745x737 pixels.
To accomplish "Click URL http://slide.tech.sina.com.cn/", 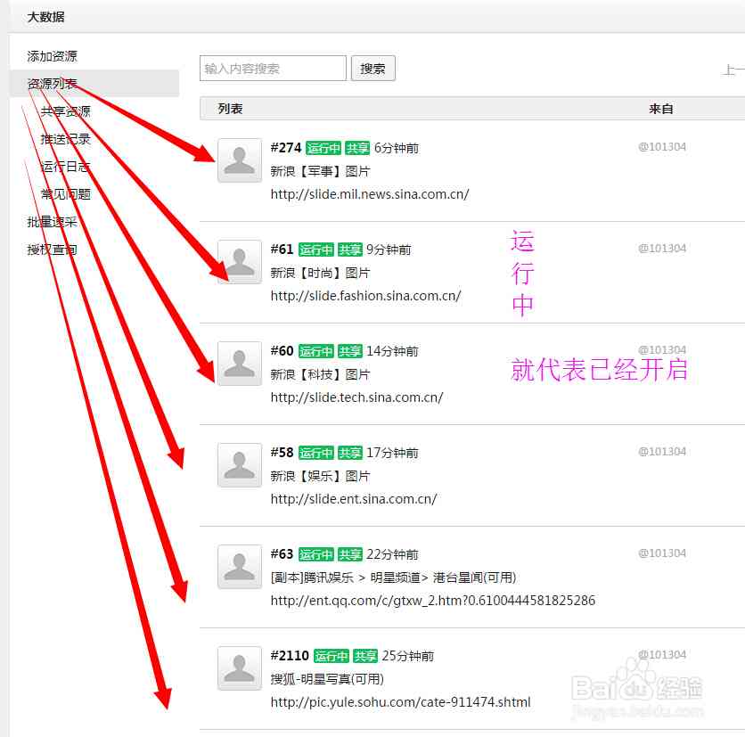I will click(356, 397).
